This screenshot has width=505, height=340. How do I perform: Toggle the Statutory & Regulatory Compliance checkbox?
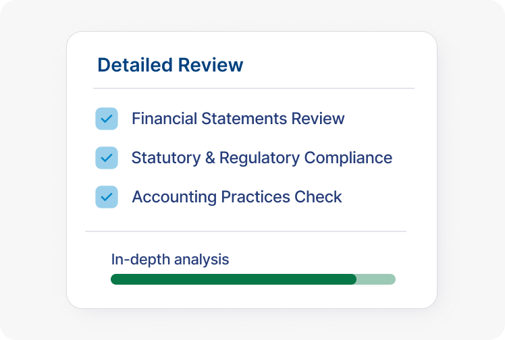click(107, 158)
